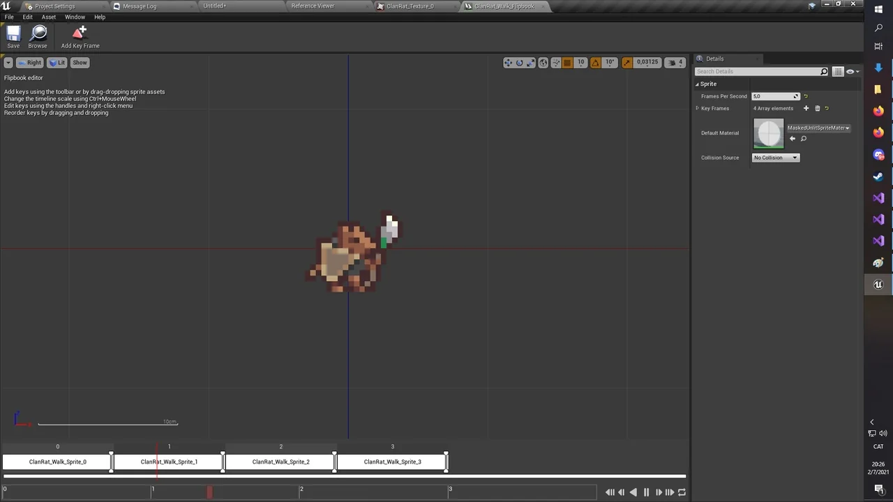Toggle scale snapping in the viewport

[x=626, y=63]
